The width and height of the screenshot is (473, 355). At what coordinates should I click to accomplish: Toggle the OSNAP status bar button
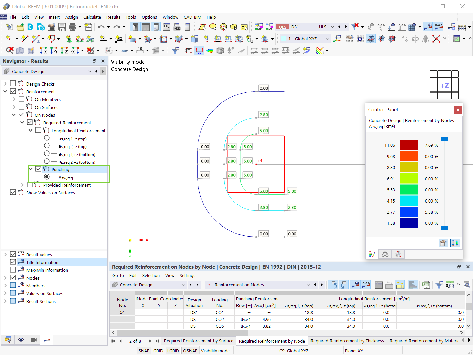(x=190, y=351)
